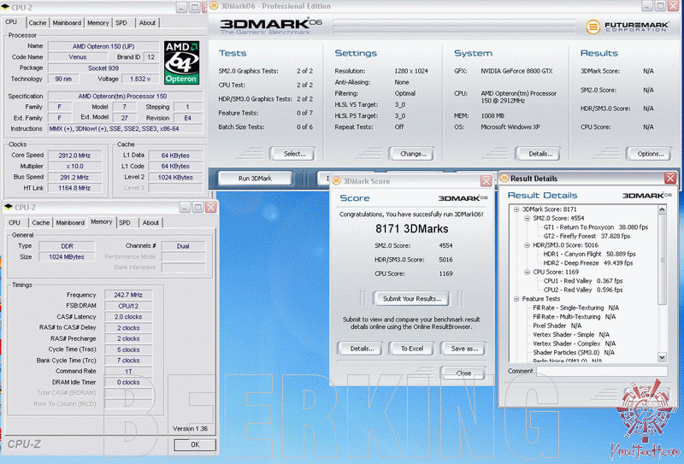This screenshot has height=464, width=684.
Task: Close the Result Details window
Action: coord(669,179)
